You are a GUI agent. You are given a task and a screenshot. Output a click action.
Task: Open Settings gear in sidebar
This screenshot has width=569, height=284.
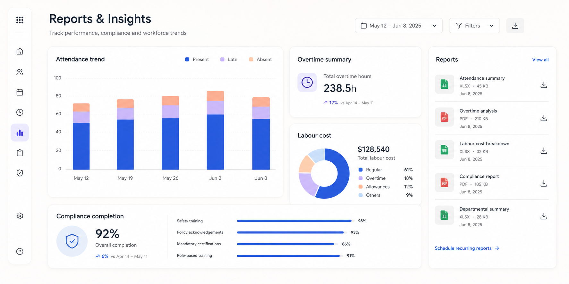[x=20, y=216]
